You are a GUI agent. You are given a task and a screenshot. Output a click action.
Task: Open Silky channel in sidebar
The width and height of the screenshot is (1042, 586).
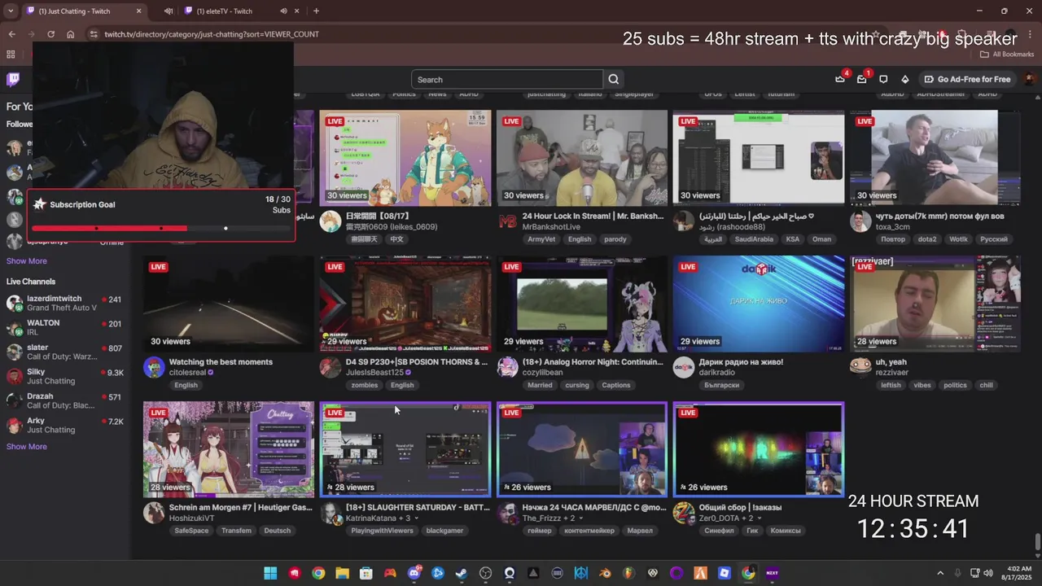pyautogui.click(x=65, y=376)
